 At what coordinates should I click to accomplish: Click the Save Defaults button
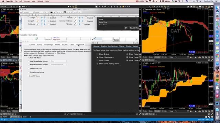click(134, 28)
